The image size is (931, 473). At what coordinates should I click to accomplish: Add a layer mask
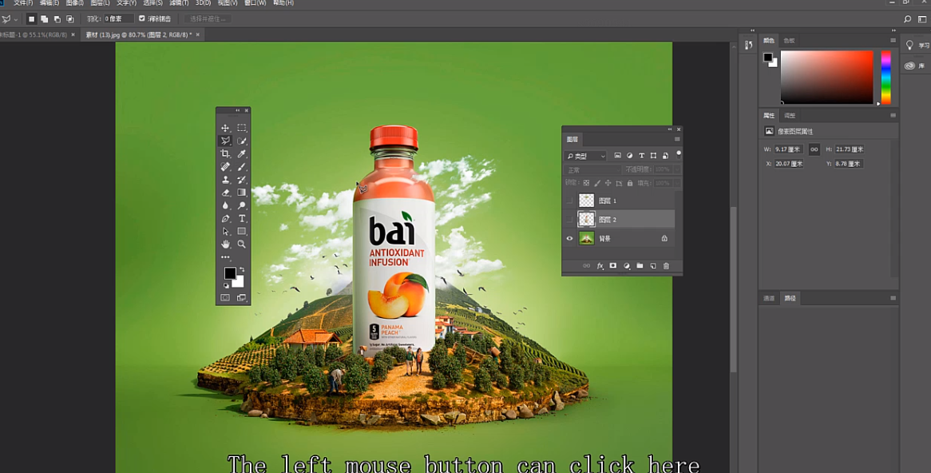tap(612, 266)
